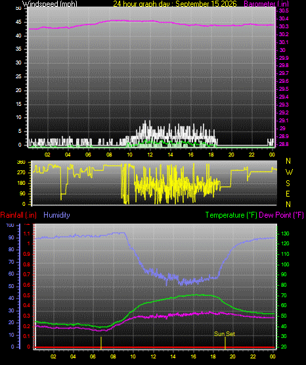Click the S compass label
This screenshot has width=306, height=365.
[x=288, y=183]
